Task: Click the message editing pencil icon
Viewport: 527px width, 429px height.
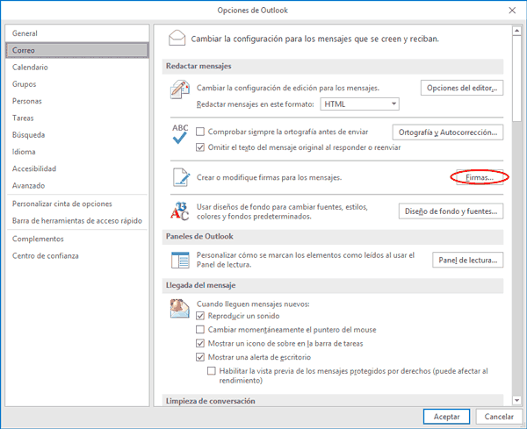Action: coord(180,89)
